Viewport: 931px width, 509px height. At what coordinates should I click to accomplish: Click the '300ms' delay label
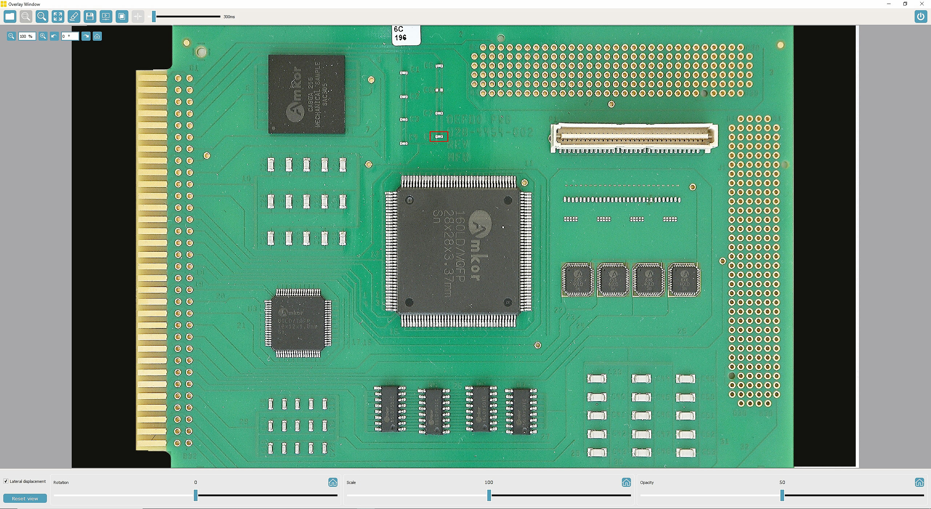(229, 17)
